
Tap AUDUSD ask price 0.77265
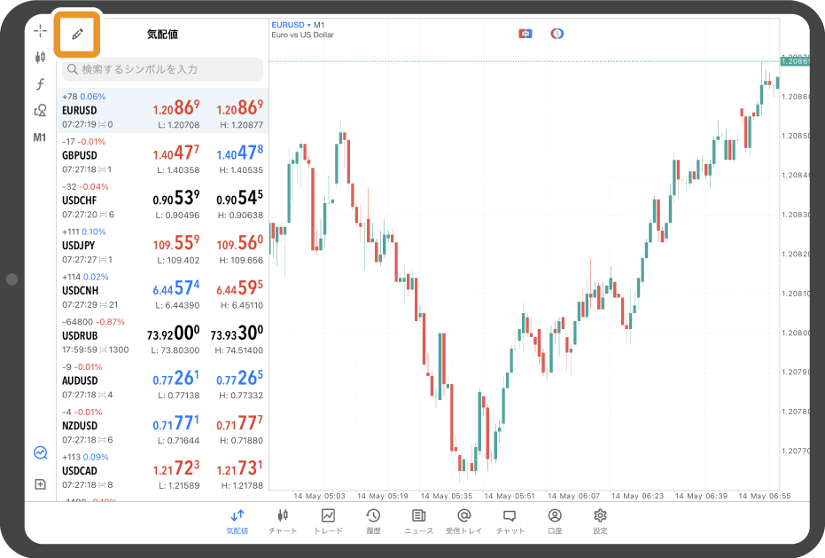point(240,378)
